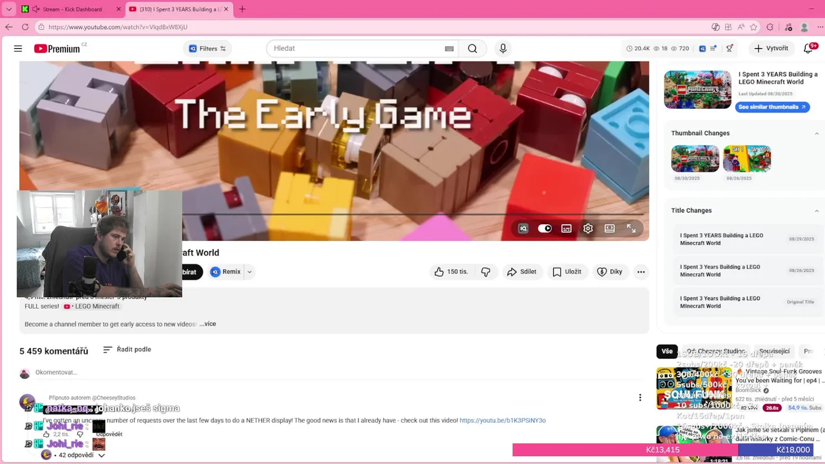
Task: Open more actions three-dot menu below video
Action: point(641,272)
